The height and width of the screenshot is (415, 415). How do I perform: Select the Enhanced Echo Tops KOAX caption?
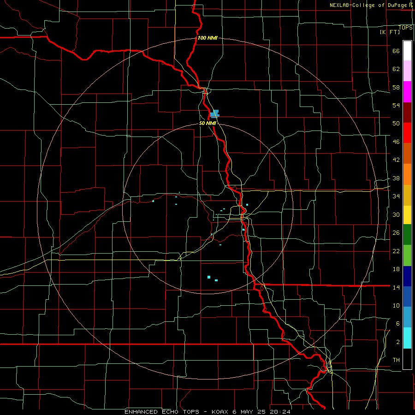point(207,412)
